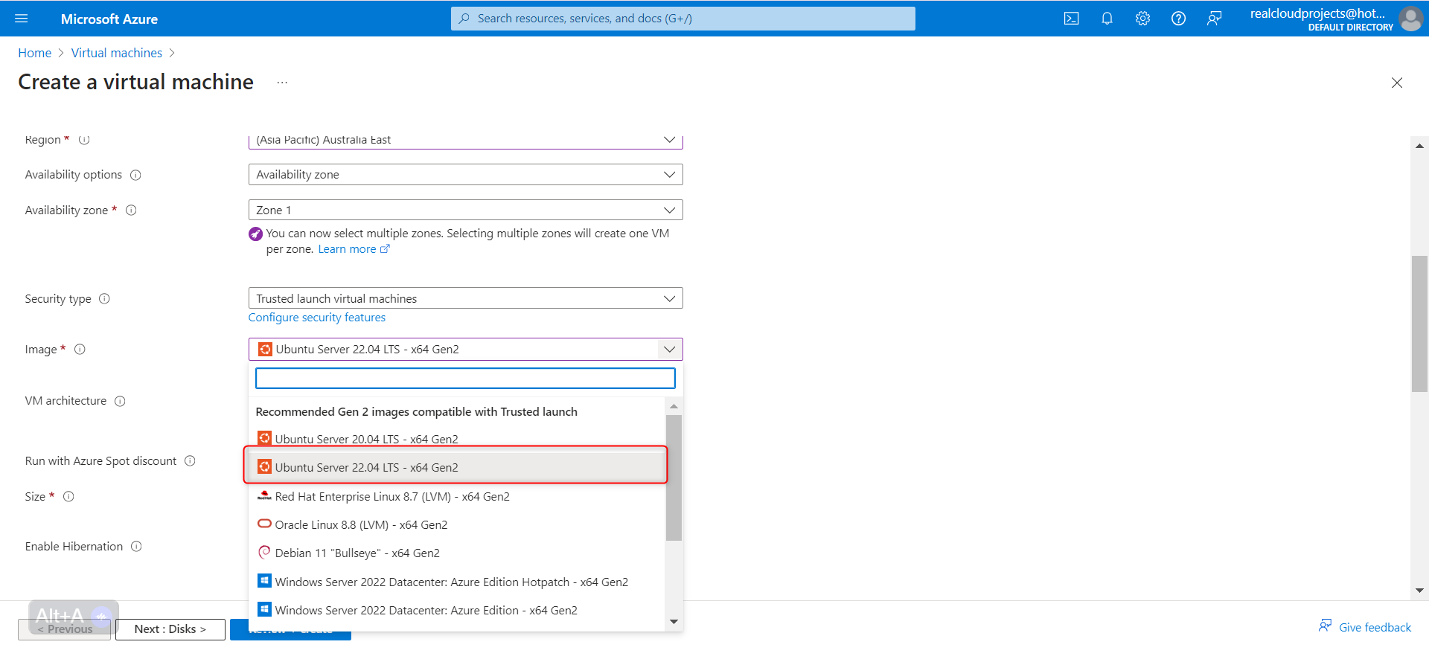The image size is (1429, 662).
Task: Click the Oracle Linux logo icon
Action: (264, 524)
